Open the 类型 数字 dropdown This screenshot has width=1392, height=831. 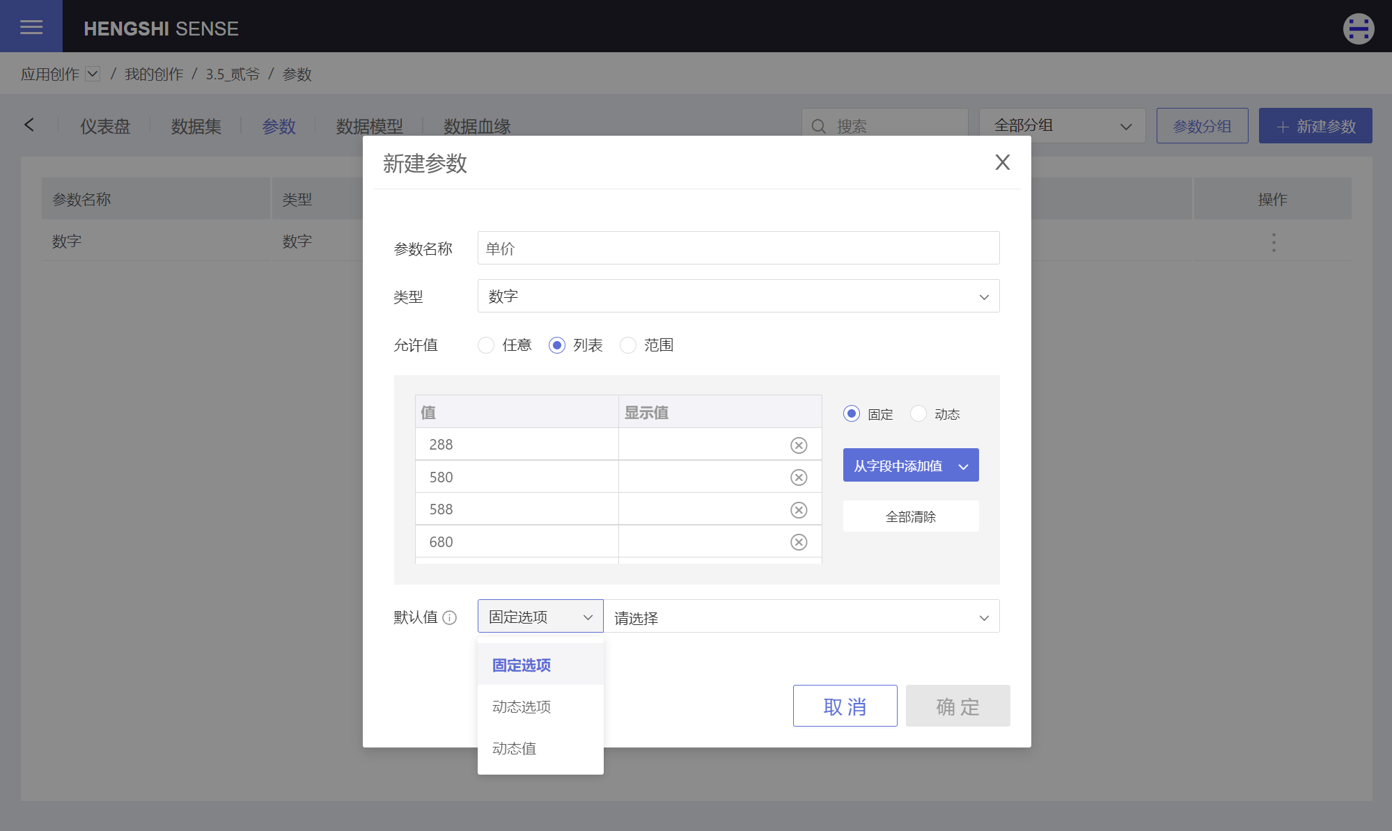pyautogui.click(x=738, y=296)
